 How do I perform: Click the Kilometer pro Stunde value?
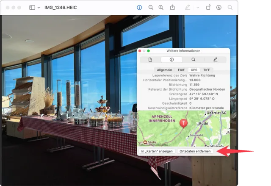click(x=207, y=108)
